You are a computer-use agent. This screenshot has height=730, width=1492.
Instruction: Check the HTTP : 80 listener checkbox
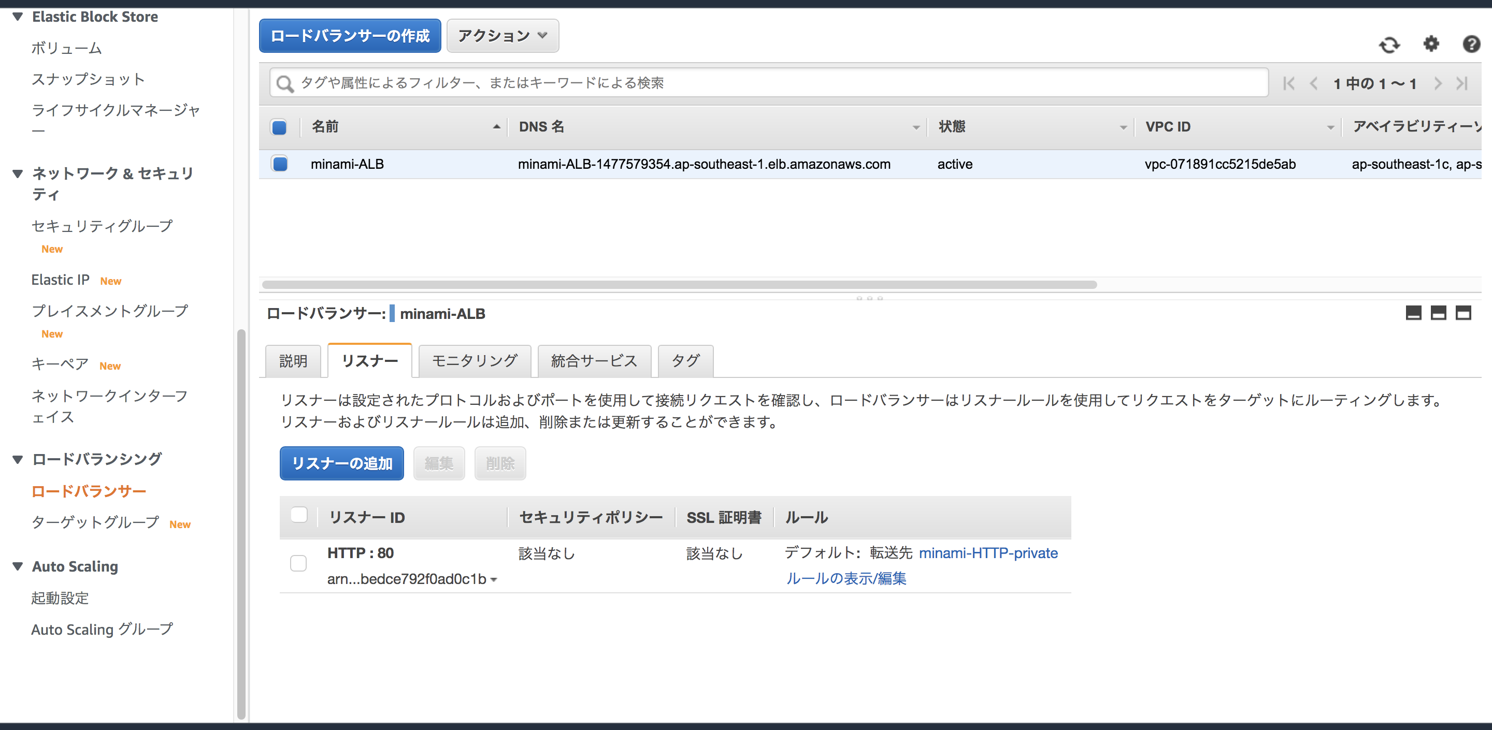click(298, 563)
